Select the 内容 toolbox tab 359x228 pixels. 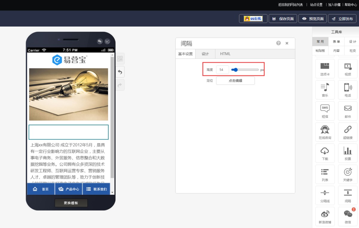point(336,51)
